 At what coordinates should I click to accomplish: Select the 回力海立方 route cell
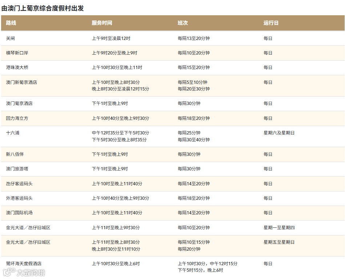coord(17,118)
